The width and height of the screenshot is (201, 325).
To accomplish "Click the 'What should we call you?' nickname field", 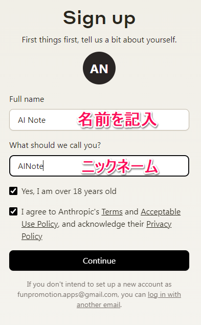I will pos(99,166).
